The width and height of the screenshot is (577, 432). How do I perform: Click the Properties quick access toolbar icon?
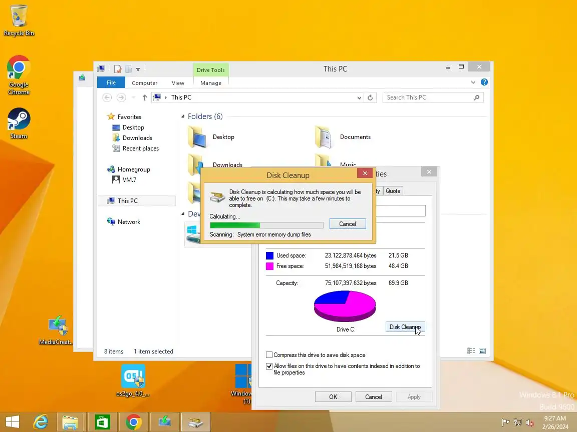click(x=117, y=68)
